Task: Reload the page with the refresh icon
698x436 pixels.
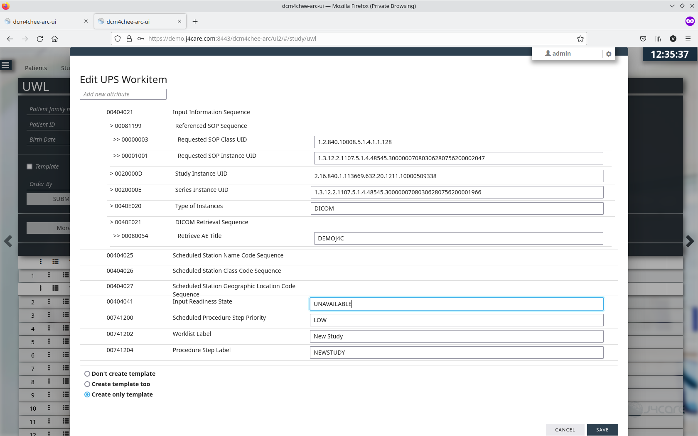Action: click(x=39, y=39)
